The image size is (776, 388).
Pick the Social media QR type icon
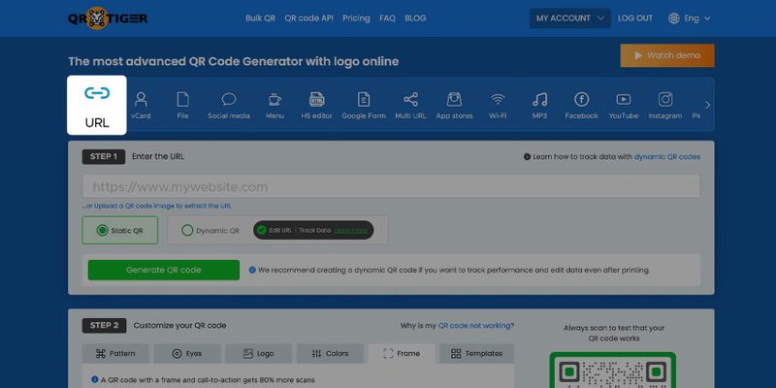point(229,100)
